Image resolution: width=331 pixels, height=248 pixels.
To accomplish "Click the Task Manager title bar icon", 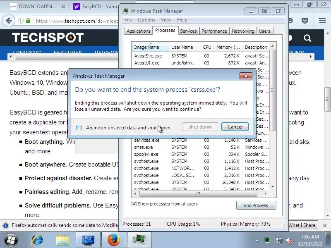I will click(x=126, y=11).
